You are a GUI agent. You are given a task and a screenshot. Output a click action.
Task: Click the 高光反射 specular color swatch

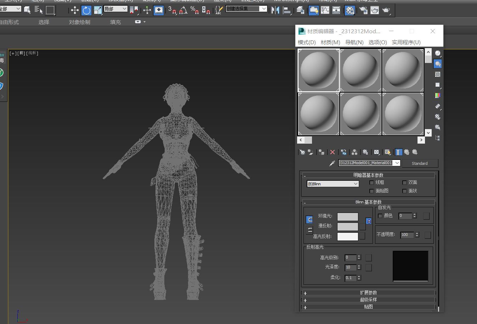tap(348, 237)
